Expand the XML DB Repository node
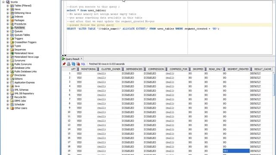The height and width of the screenshot is (155, 276). tap(8, 93)
